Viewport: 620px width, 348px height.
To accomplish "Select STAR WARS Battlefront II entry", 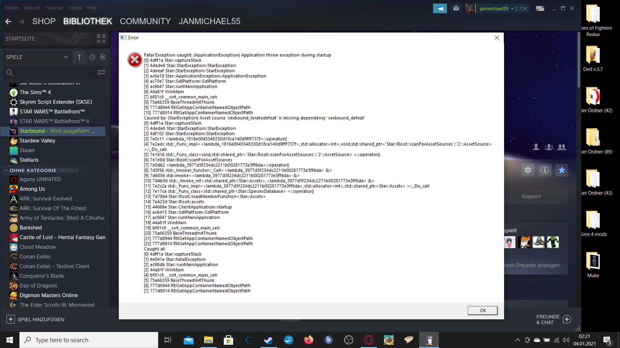I will pyautogui.click(x=53, y=121).
